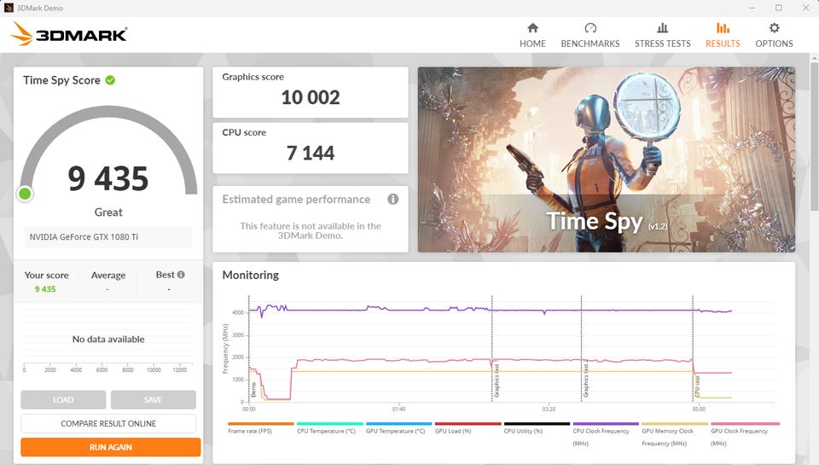
Task: Open the Stress Tests tab
Action: [662, 35]
